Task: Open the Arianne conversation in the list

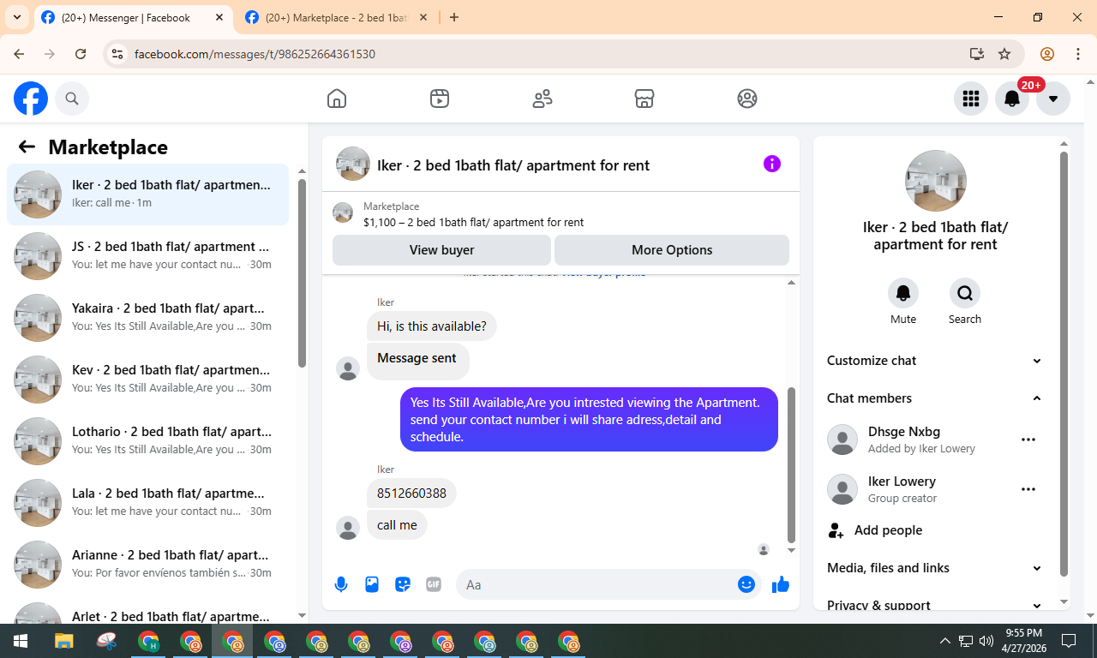Action: 148,565
